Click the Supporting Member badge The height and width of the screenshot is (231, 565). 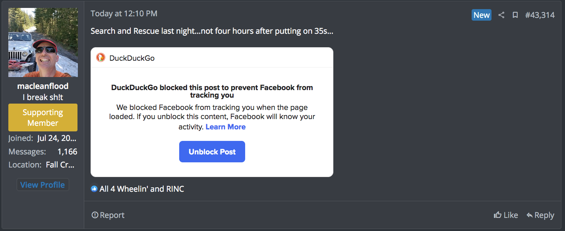43,117
